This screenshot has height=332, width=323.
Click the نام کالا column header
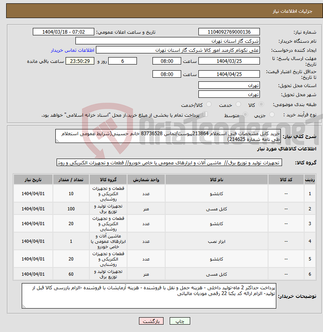tap(216, 180)
